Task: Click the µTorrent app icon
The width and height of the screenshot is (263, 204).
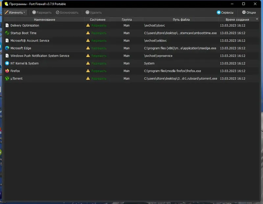Action: coord(7,79)
